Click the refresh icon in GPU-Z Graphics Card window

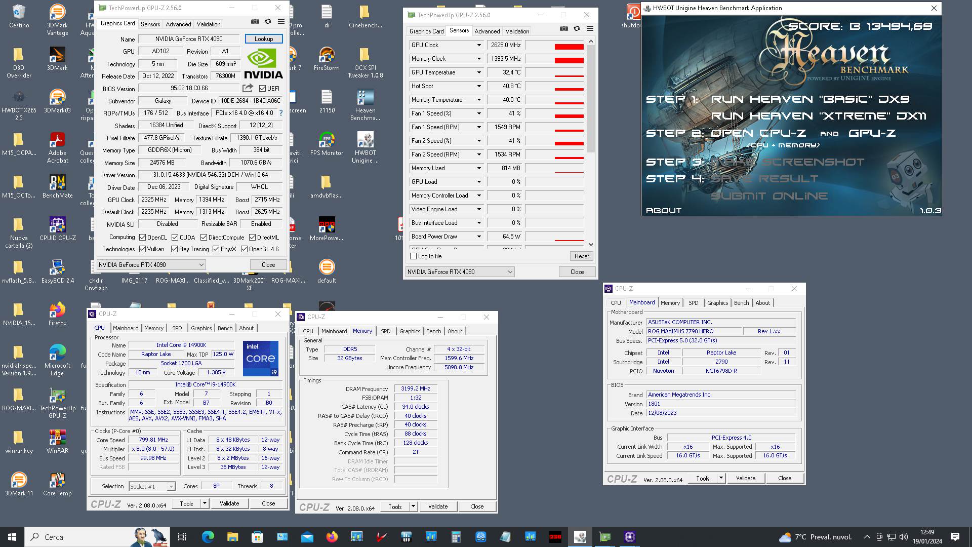click(268, 22)
